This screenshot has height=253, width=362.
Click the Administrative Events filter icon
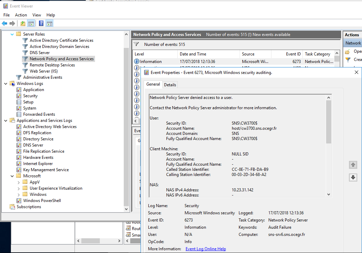19,77
